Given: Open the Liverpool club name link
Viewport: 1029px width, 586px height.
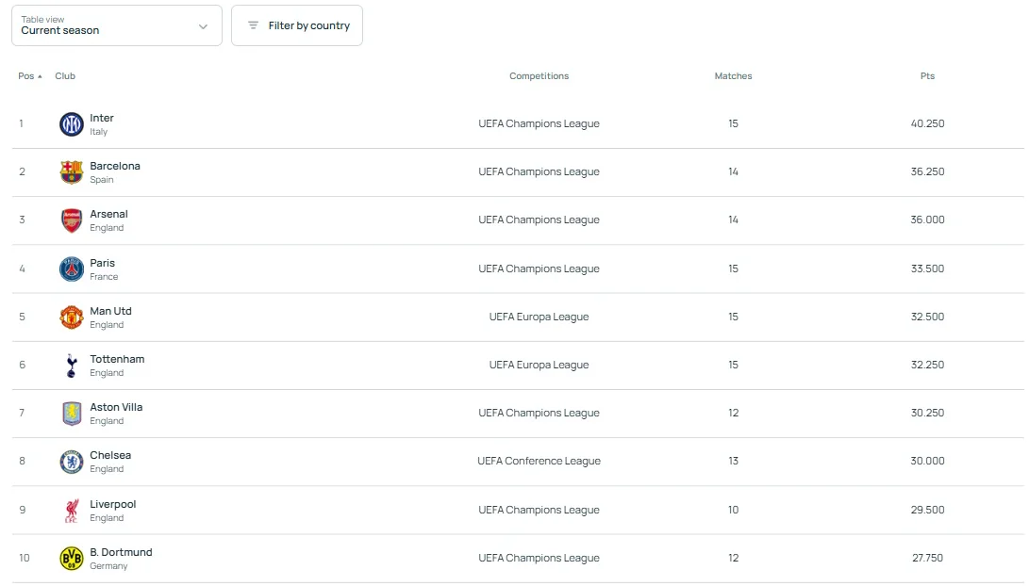Looking at the screenshot, I should 113,504.
